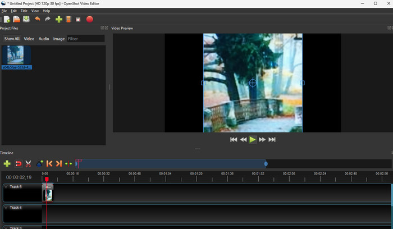Jump to start of video
This screenshot has height=229, width=393.
coord(234,140)
